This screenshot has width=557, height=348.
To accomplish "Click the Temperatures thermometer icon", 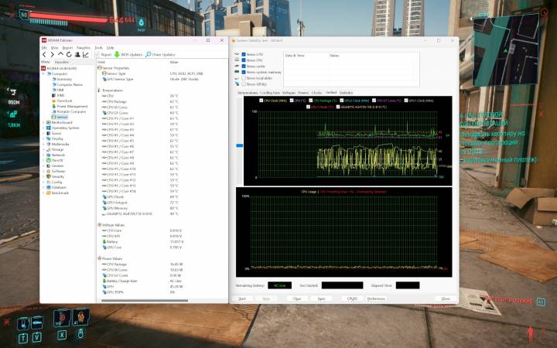I will (99, 90).
